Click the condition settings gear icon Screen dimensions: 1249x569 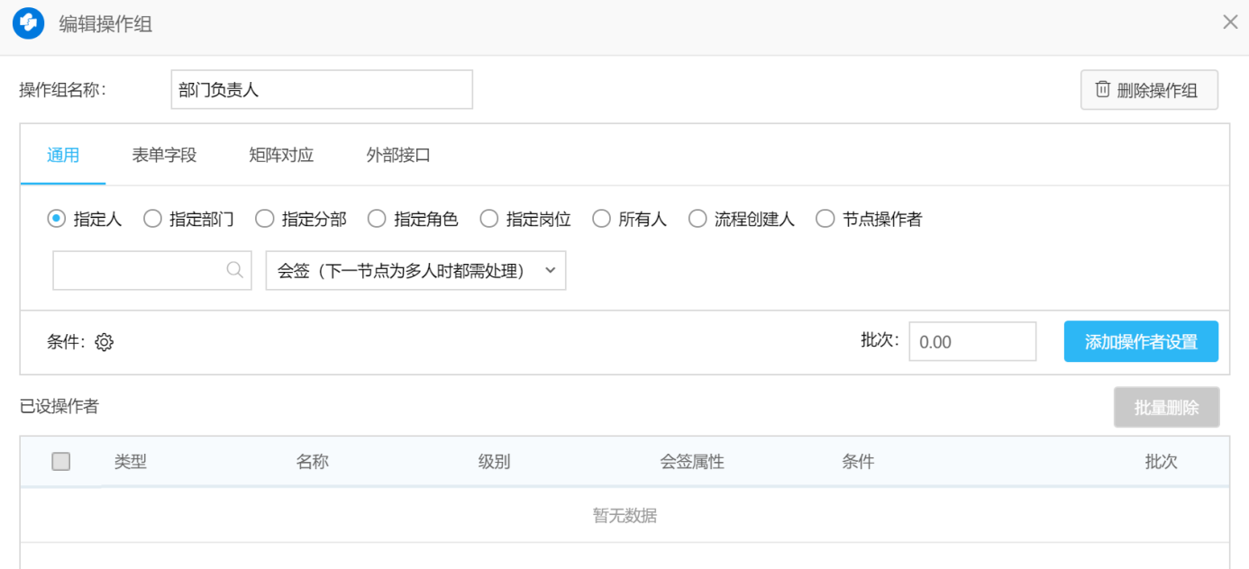tap(105, 342)
